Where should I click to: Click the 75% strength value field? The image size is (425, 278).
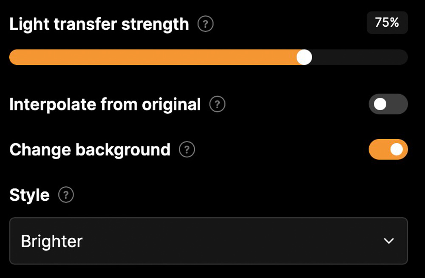coord(387,22)
